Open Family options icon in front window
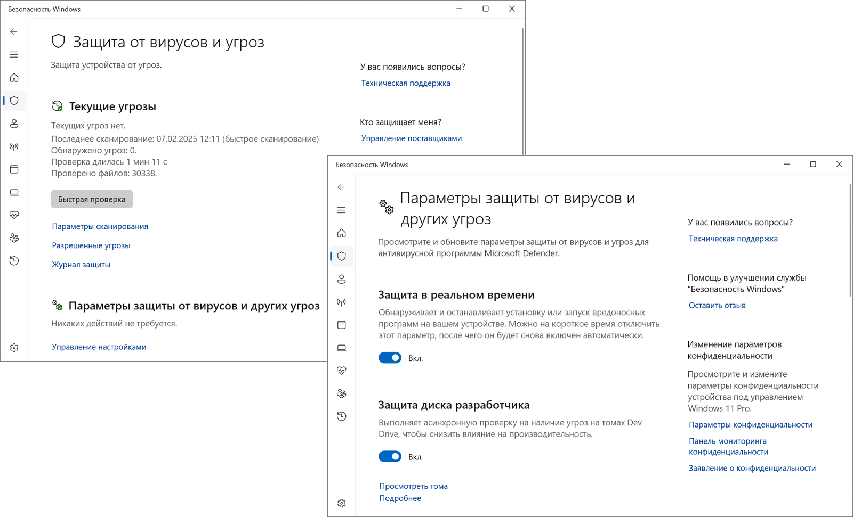Screen dimensions: 853x517 341,393
